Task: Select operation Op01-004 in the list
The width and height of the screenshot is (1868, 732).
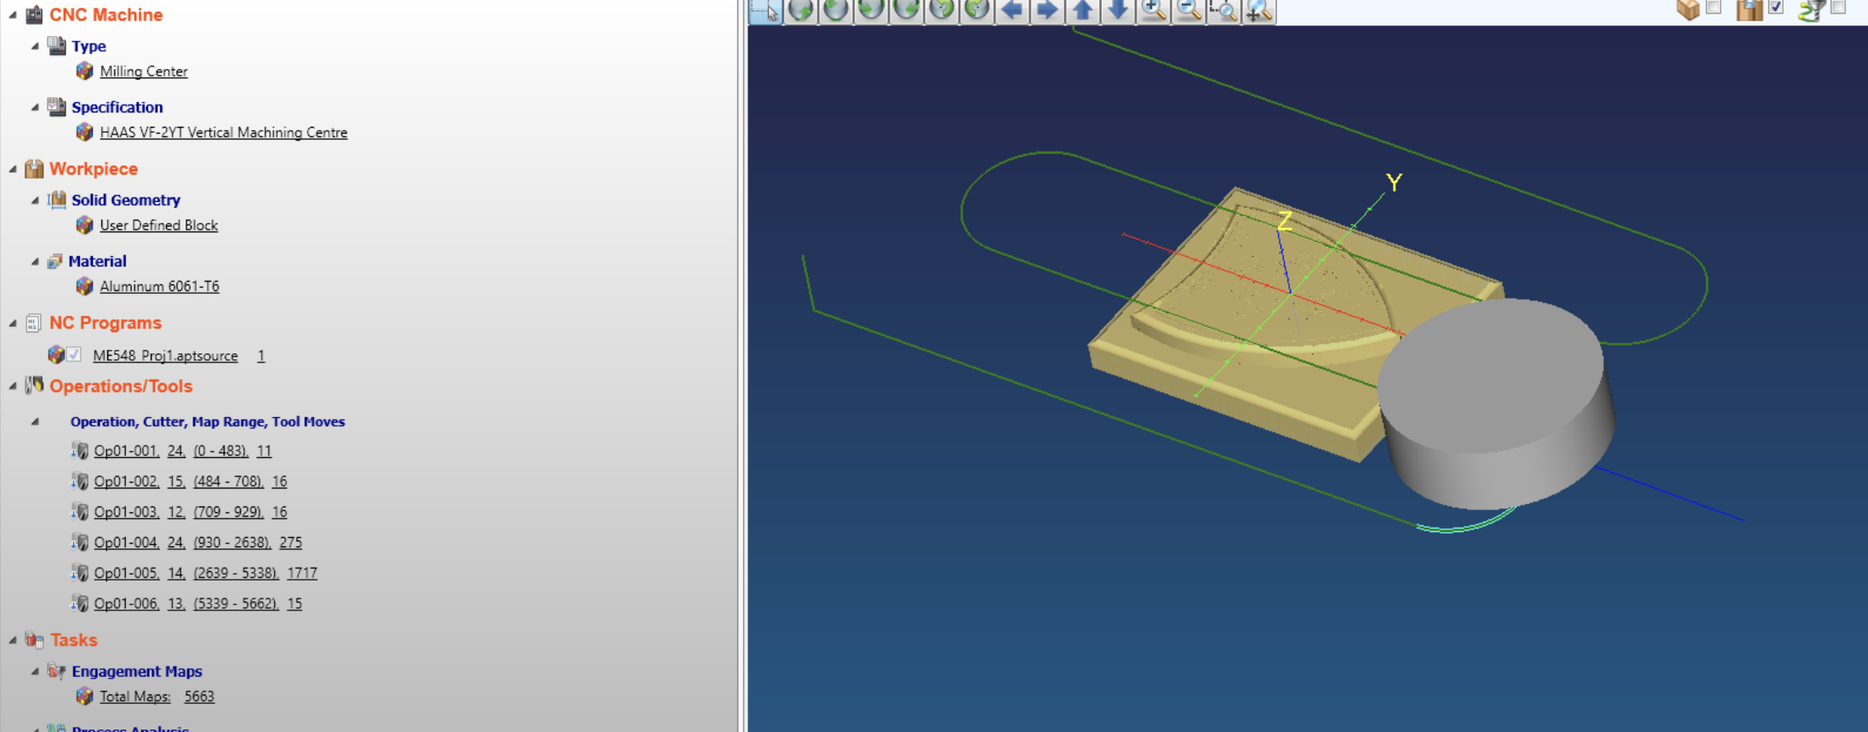Action: pyautogui.click(x=126, y=542)
